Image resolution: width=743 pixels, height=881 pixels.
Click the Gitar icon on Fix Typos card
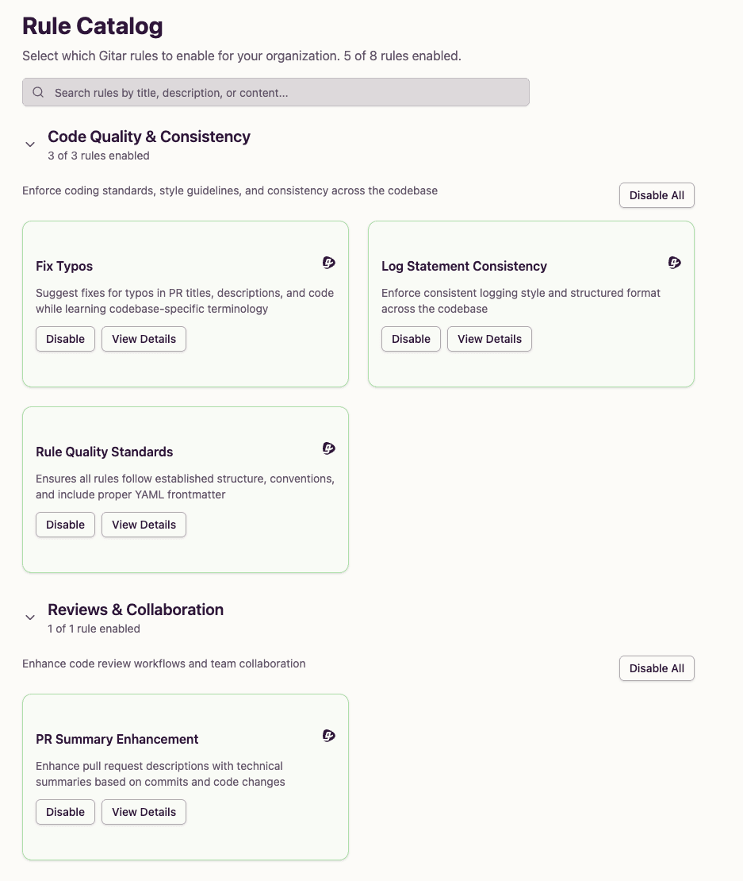(x=328, y=262)
